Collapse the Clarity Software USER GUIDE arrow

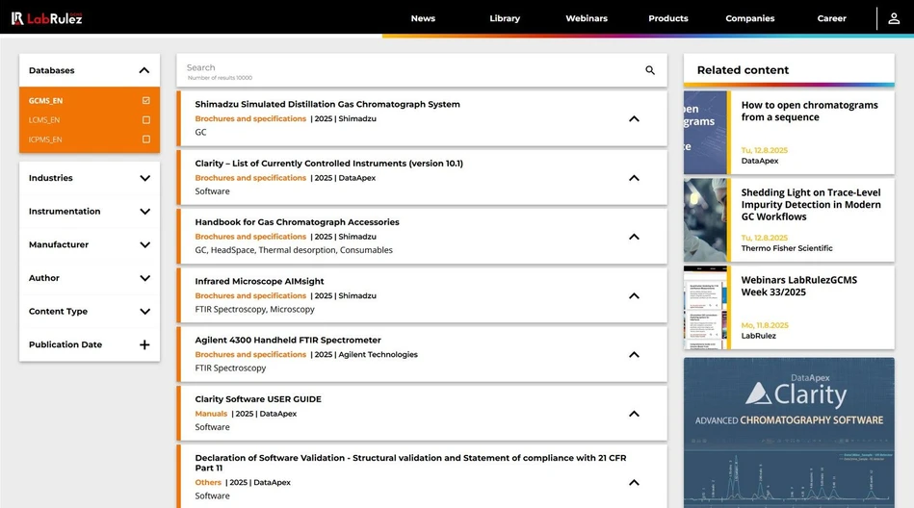[x=634, y=414]
